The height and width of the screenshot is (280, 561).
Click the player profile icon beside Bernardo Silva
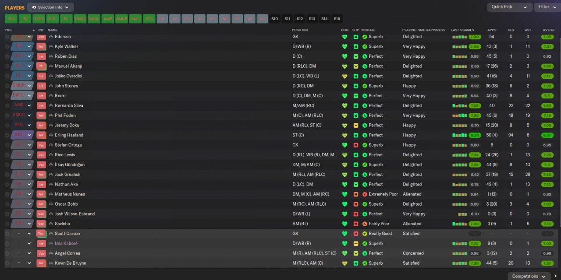click(51, 105)
